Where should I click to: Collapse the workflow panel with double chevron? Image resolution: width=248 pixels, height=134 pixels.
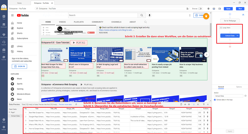click(x=243, y=15)
